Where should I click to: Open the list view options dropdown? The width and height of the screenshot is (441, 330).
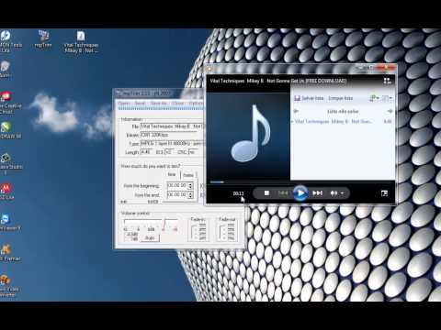click(x=387, y=98)
